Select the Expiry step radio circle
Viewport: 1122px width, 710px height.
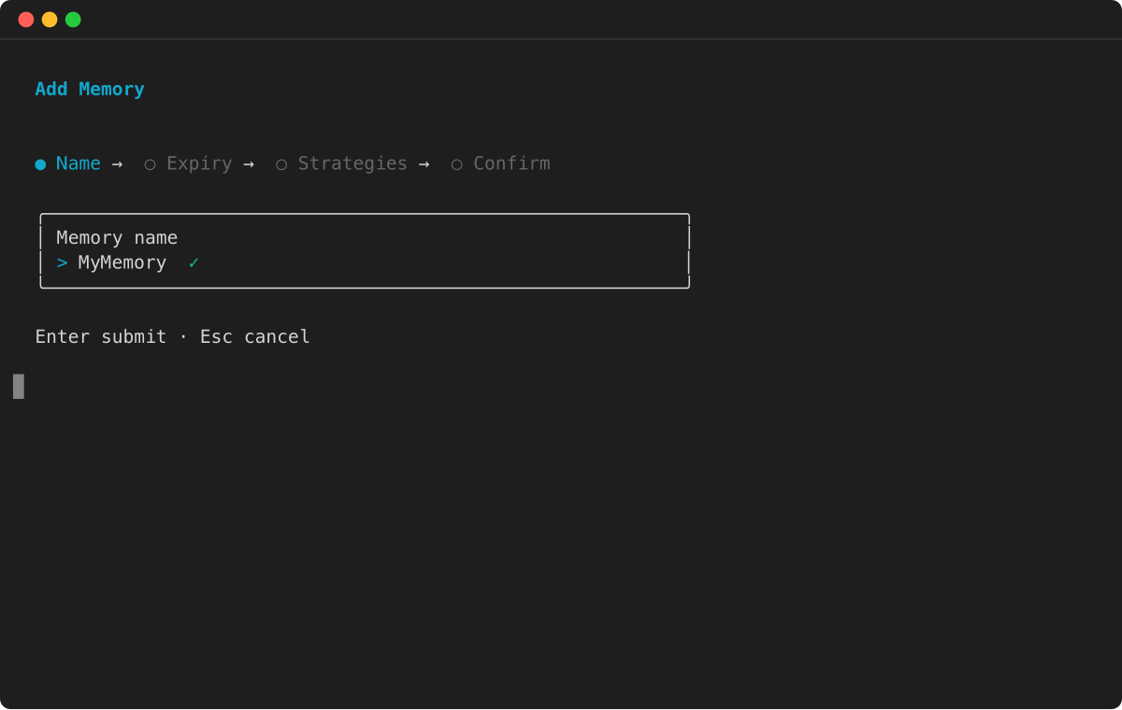pos(151,163)
